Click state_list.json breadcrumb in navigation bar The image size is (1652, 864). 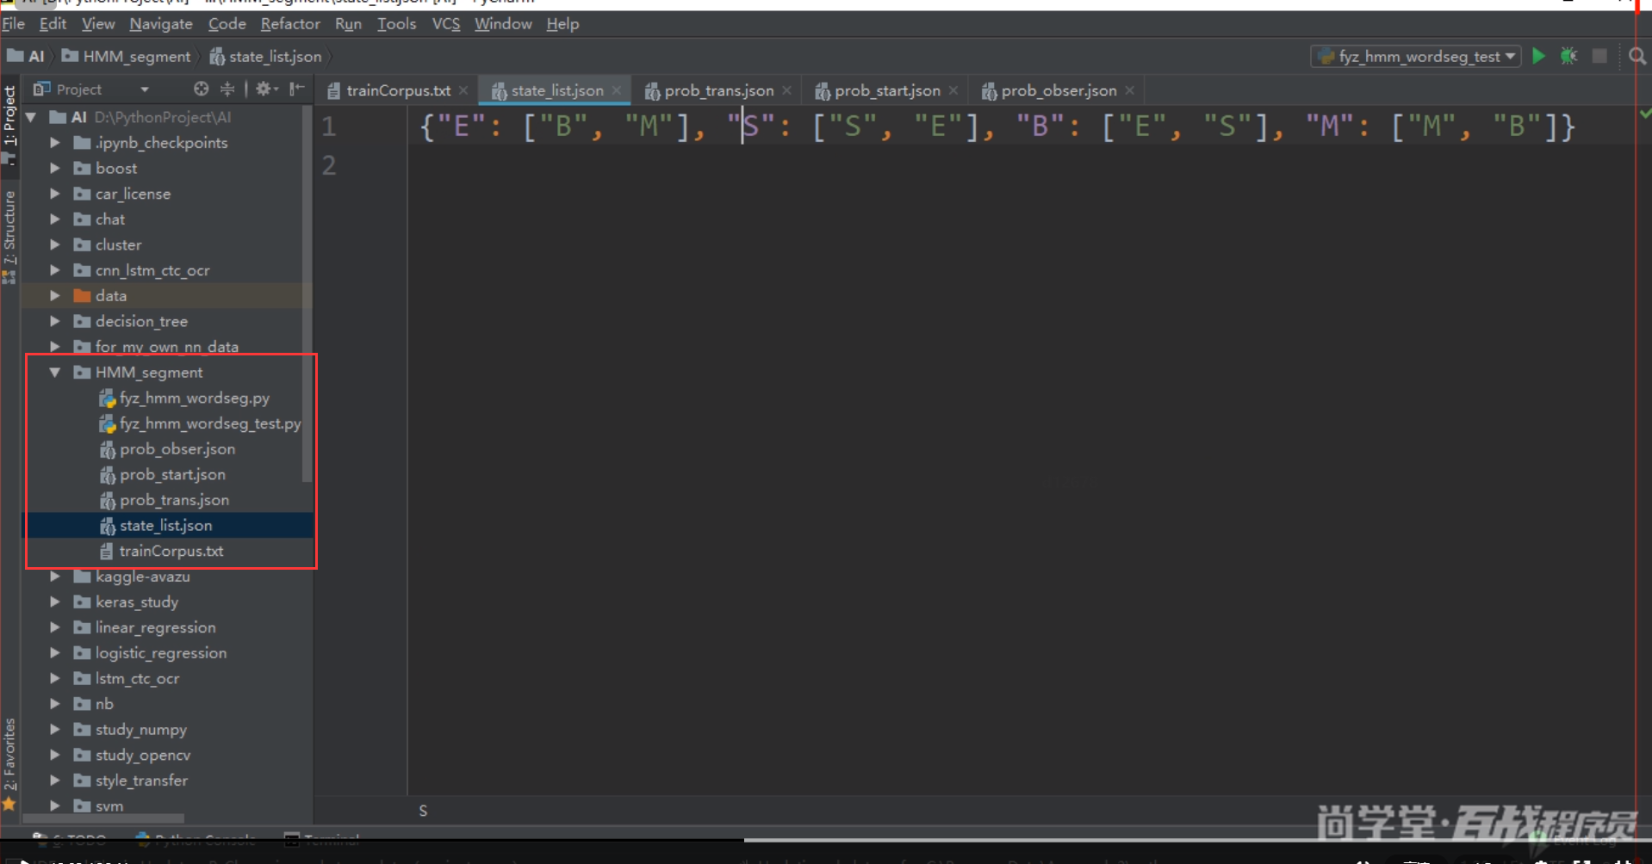265,57
